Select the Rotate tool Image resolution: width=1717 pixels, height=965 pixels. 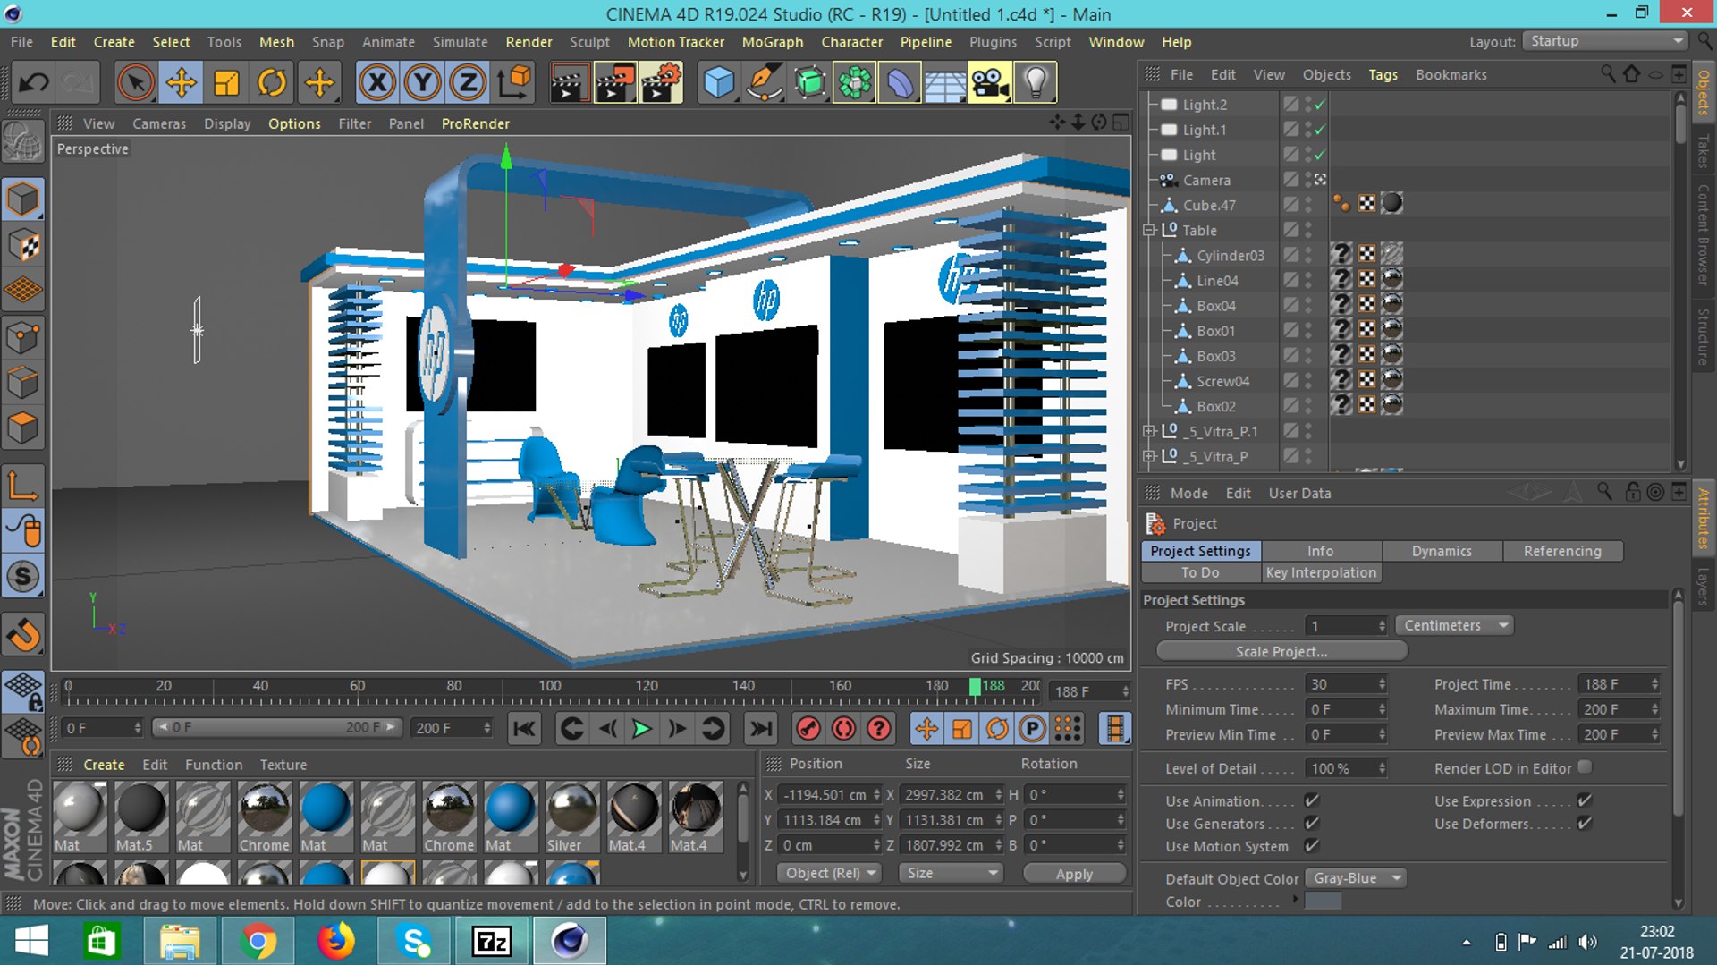[272, 83]
